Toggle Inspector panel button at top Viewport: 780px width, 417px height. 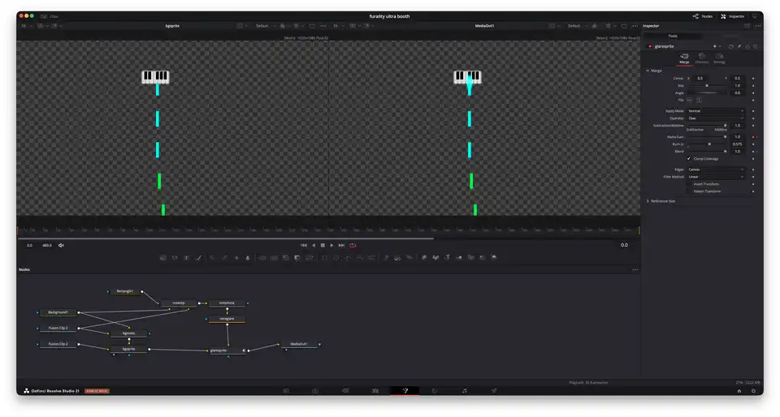[x=733, y=16]
